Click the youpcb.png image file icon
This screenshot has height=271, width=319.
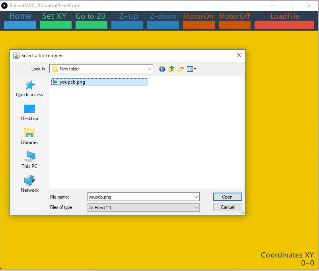(x=56, y=82)
